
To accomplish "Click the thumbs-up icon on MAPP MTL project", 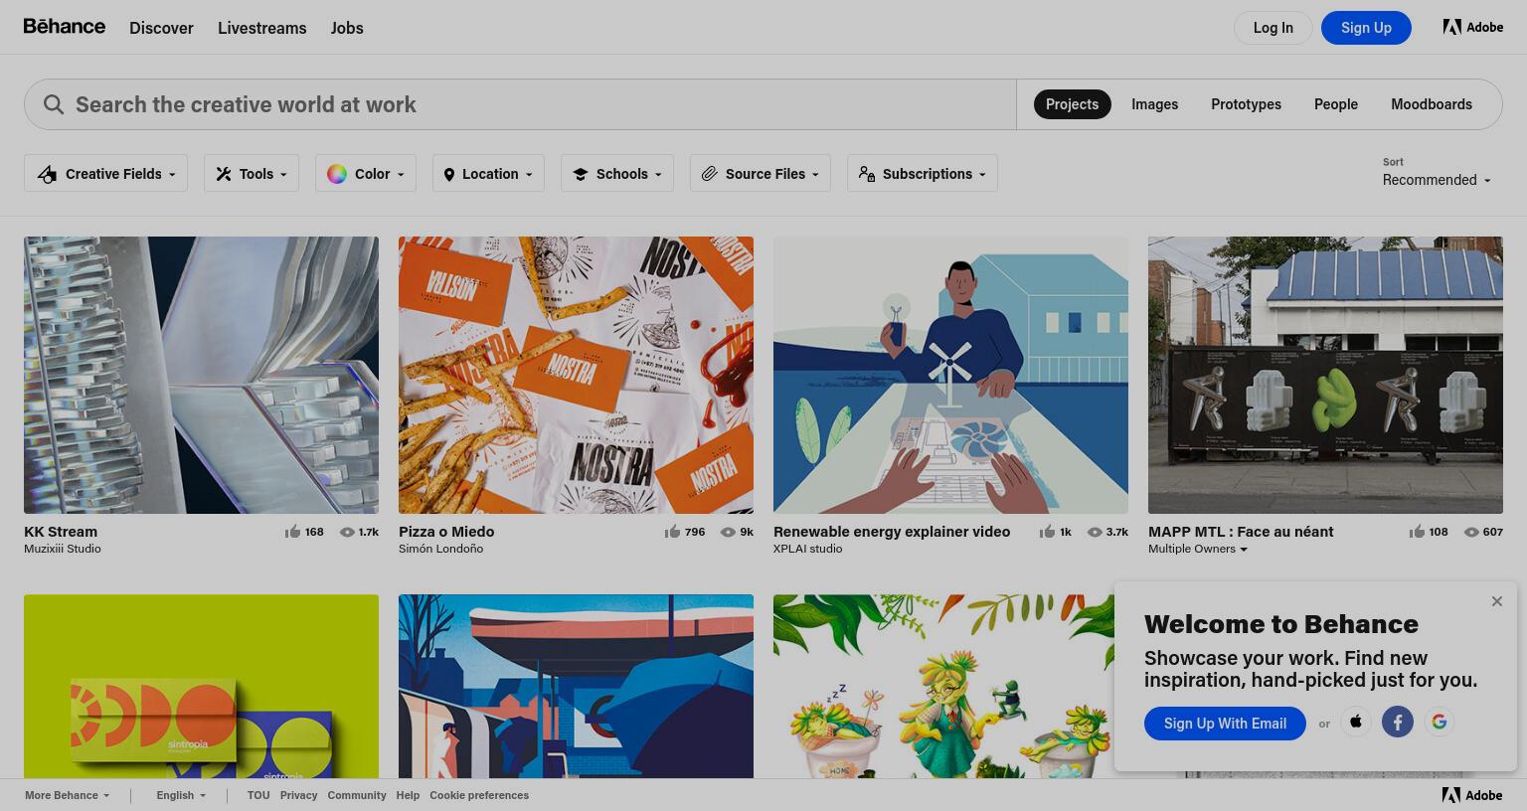I will [x=1417, y=532].
